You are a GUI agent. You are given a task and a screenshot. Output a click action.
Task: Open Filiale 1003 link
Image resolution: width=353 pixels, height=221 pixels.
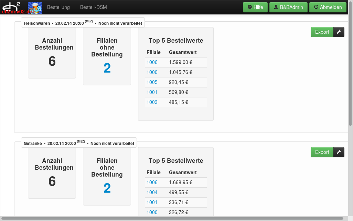[152, 102]
